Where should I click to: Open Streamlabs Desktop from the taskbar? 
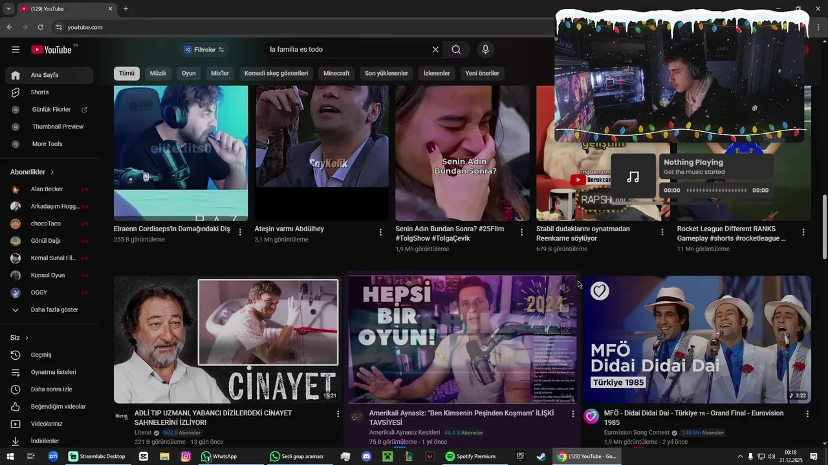click(98, 457)
